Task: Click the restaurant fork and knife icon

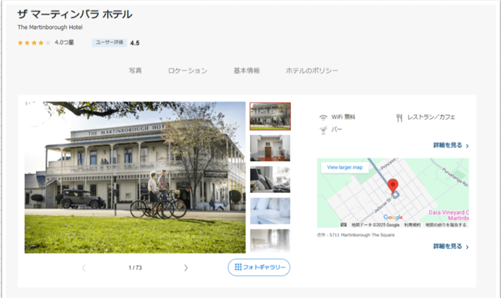Action: click(399, 118)
